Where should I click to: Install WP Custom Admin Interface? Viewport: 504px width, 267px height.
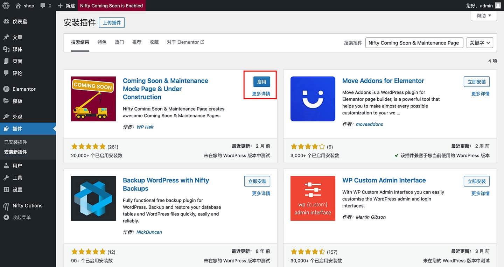point(477,181)
